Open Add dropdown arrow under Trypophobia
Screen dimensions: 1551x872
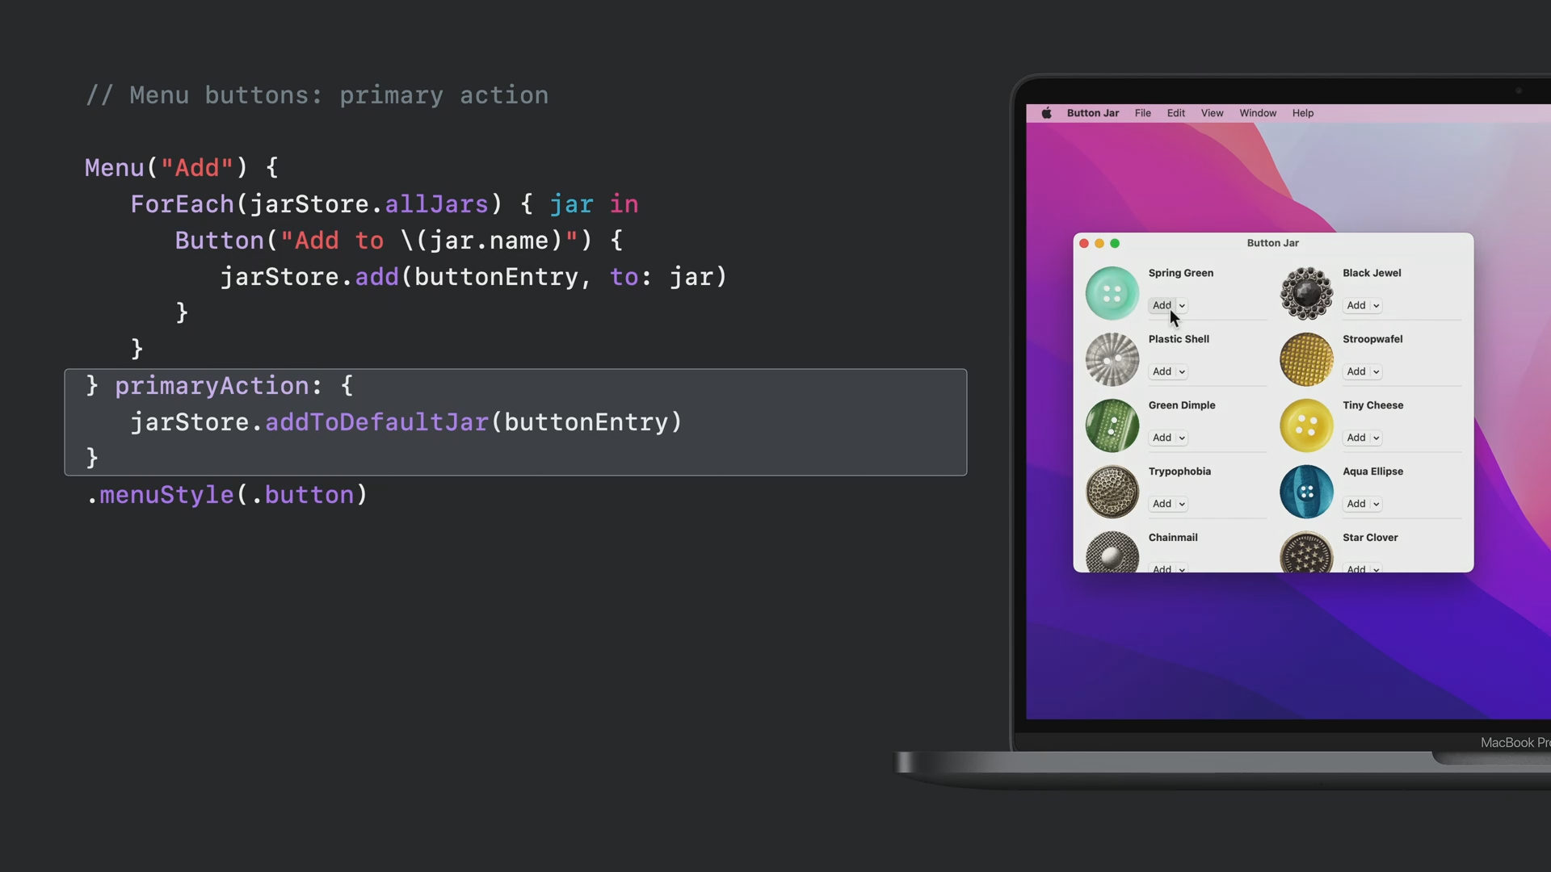click(1182, 505)
